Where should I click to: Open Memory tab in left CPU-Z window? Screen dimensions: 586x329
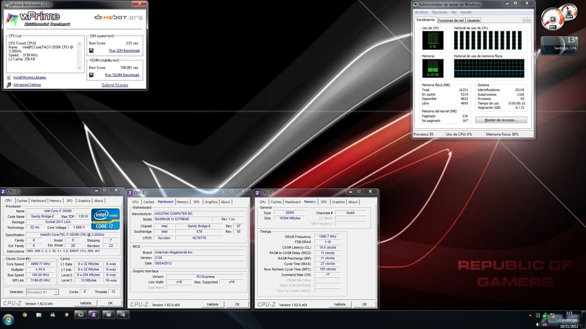(x=56, y=201)
